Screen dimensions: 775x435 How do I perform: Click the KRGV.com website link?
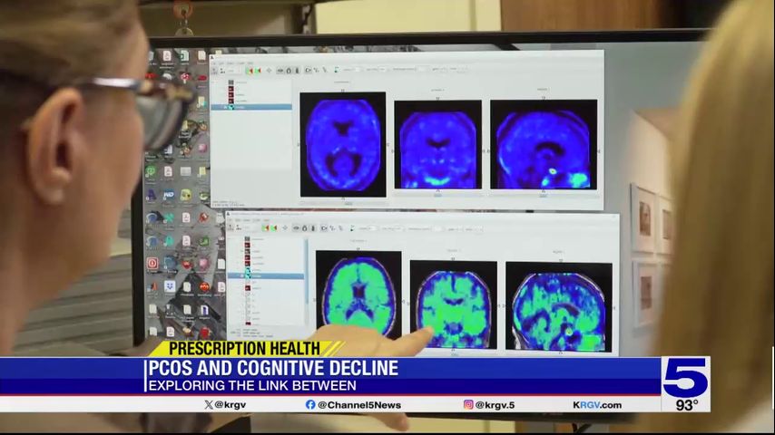tap(597, 405)
